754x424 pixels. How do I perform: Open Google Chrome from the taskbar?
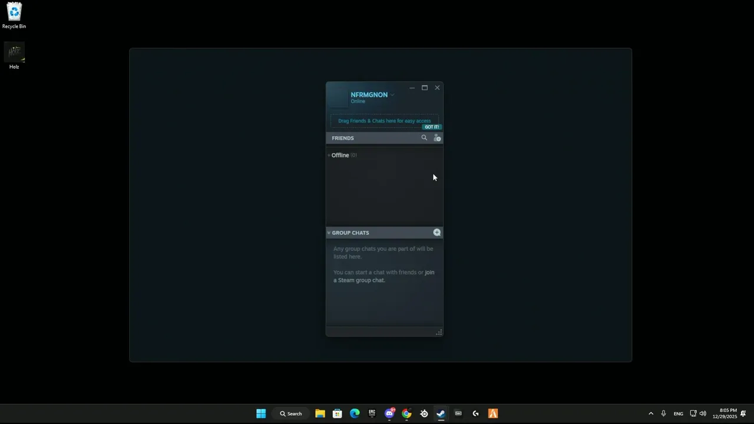click(x=406, y=413)
